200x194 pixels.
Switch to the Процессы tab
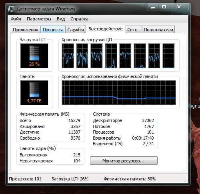(x=53, y=30)
